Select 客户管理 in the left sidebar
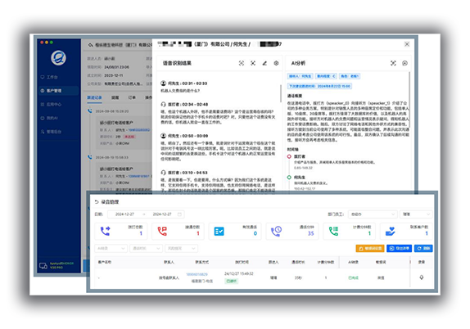 point(59,91)
